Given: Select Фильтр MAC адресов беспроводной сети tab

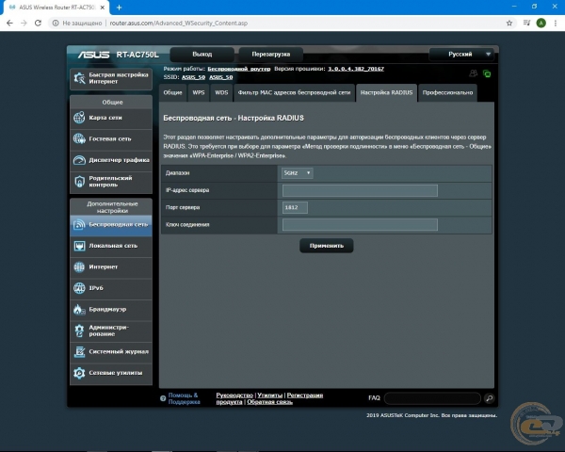Looking at the screenshot, I should (294, 93).
